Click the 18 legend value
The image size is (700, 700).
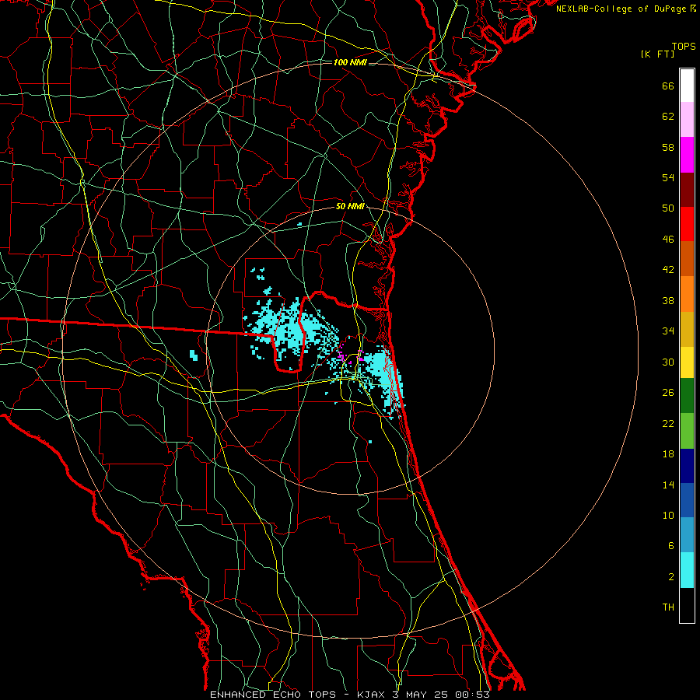(x=668, y=454)
